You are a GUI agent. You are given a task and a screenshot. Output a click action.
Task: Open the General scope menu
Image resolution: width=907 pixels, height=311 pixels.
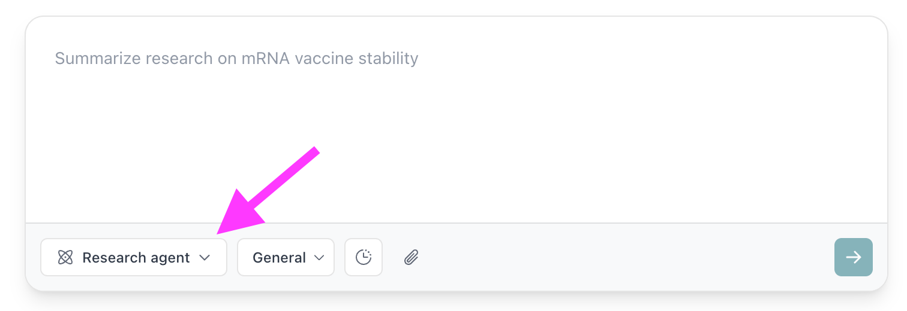pyautogui.click(x=286, y=258)
